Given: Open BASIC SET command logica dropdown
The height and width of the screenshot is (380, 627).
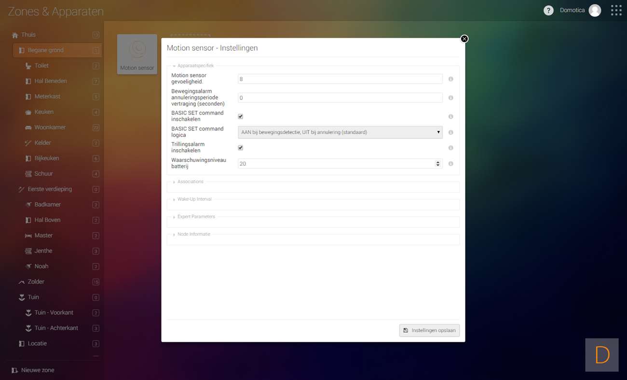Looking at the screenshot, I should (x=340, y=132).
